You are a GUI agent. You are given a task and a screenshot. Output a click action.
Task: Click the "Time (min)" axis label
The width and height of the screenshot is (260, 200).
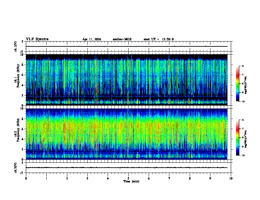click(x=131, y=181)
